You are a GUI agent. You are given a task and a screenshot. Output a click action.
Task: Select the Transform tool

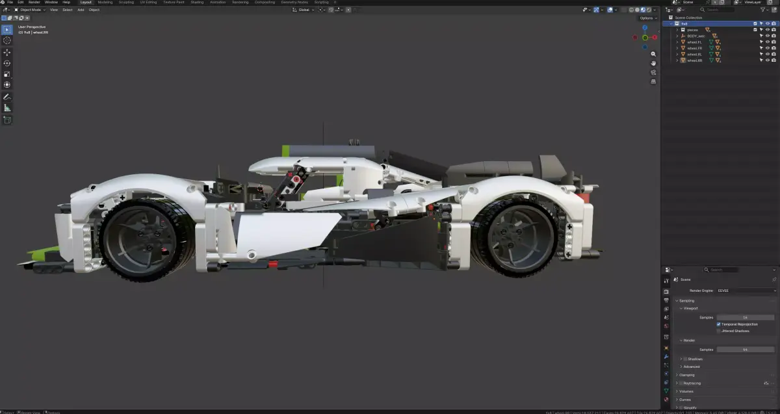click(7, 84)
